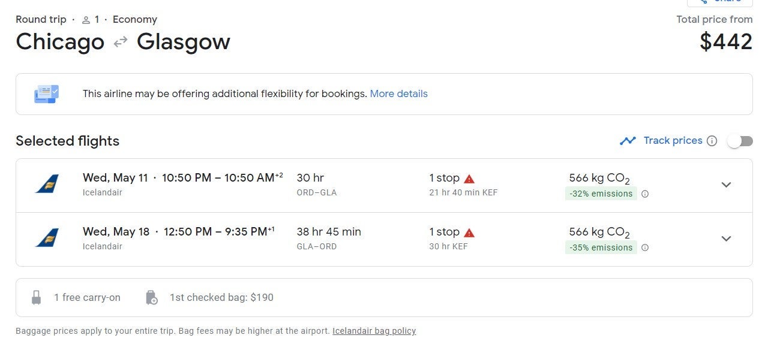Click the Track prices trend line icon
The height and width of the screenshot is (344, 762).
pos(628,141)
